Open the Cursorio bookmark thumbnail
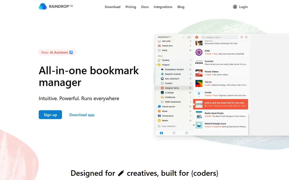This screenshot has height=180, width=289. 199,63
